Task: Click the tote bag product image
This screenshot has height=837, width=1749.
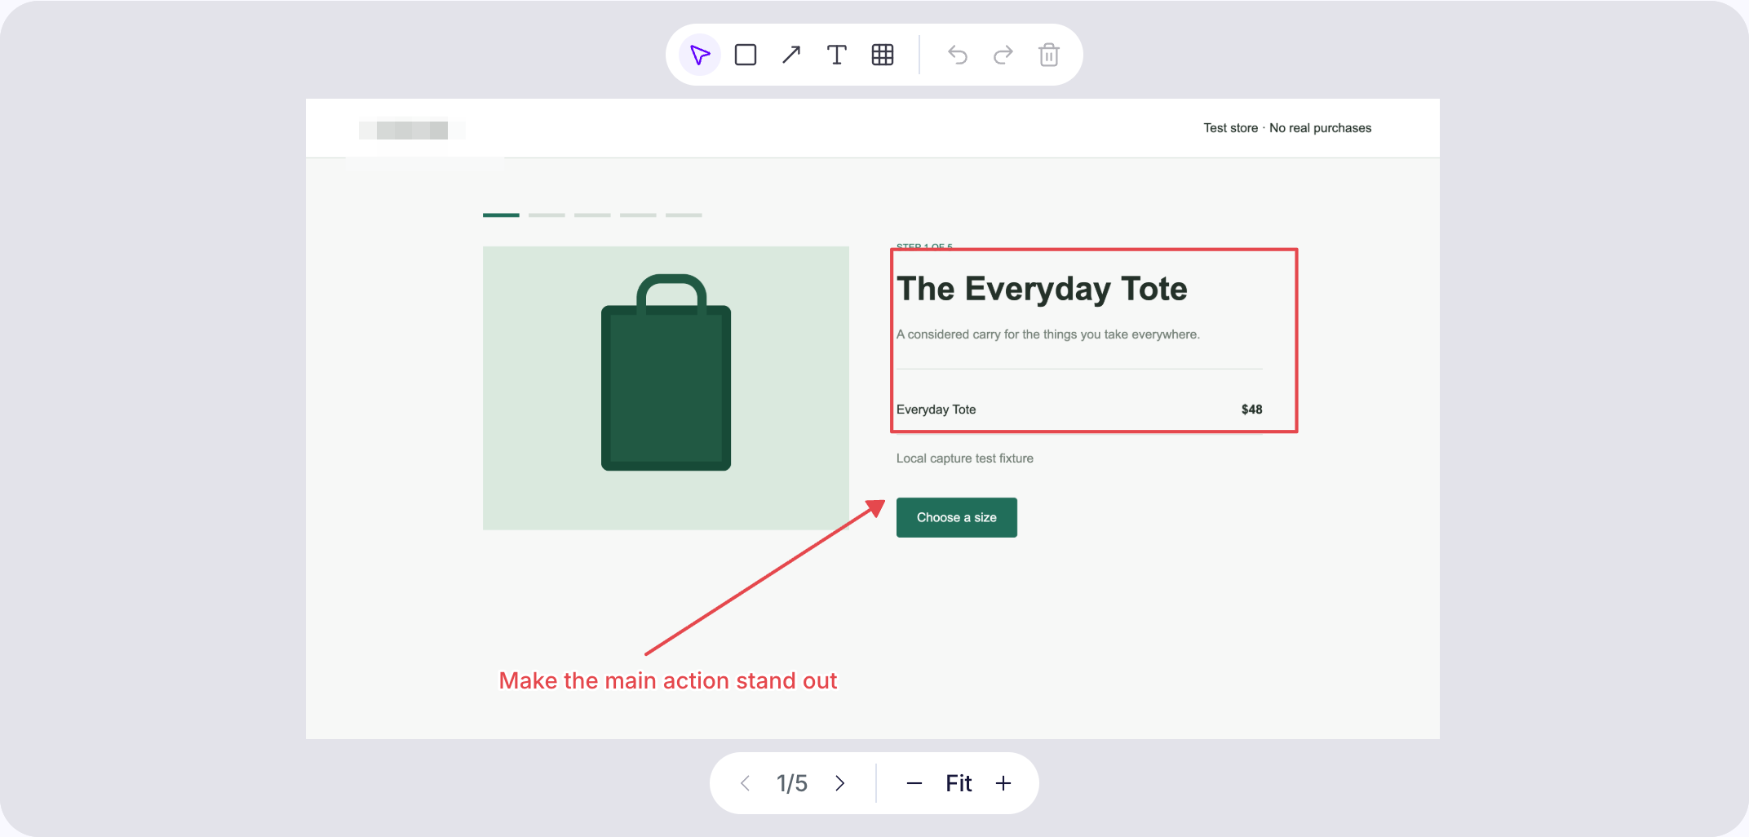Action: (666, 388)
